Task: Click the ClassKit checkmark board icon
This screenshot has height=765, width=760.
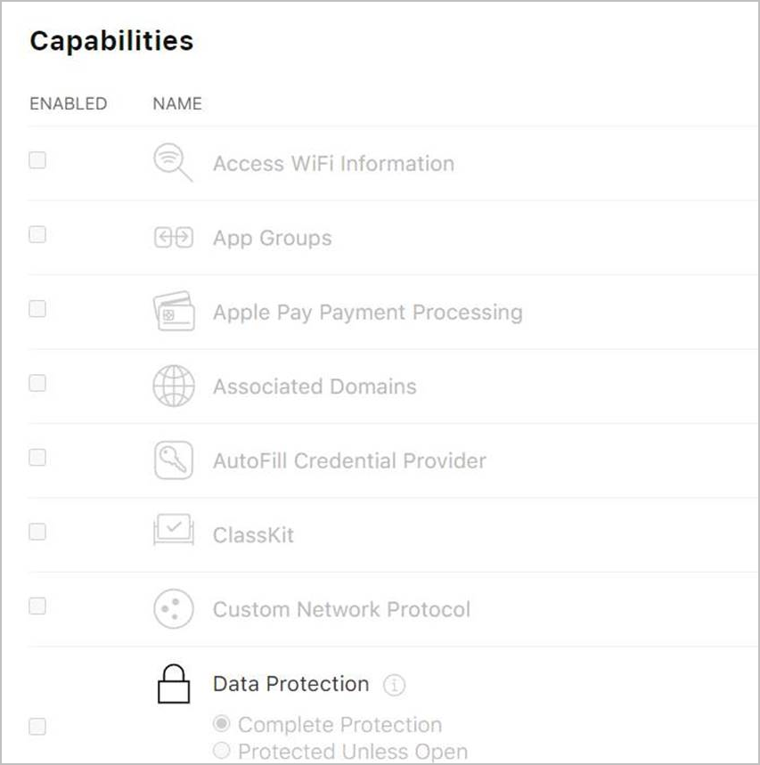Action: click(x=174, y=529)
